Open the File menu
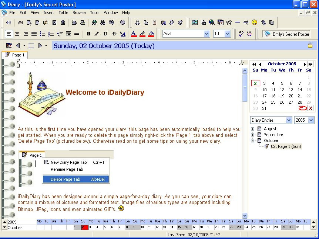This screenshot has width=319, height=239. point(12,13)
